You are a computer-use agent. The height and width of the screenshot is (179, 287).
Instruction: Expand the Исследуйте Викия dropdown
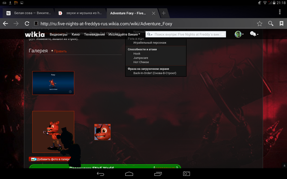[124, 34]
